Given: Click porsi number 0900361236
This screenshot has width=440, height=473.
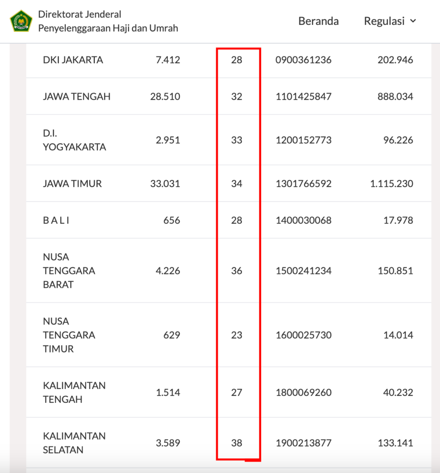Looking at the screenshot, I should (x=303, y=60).
